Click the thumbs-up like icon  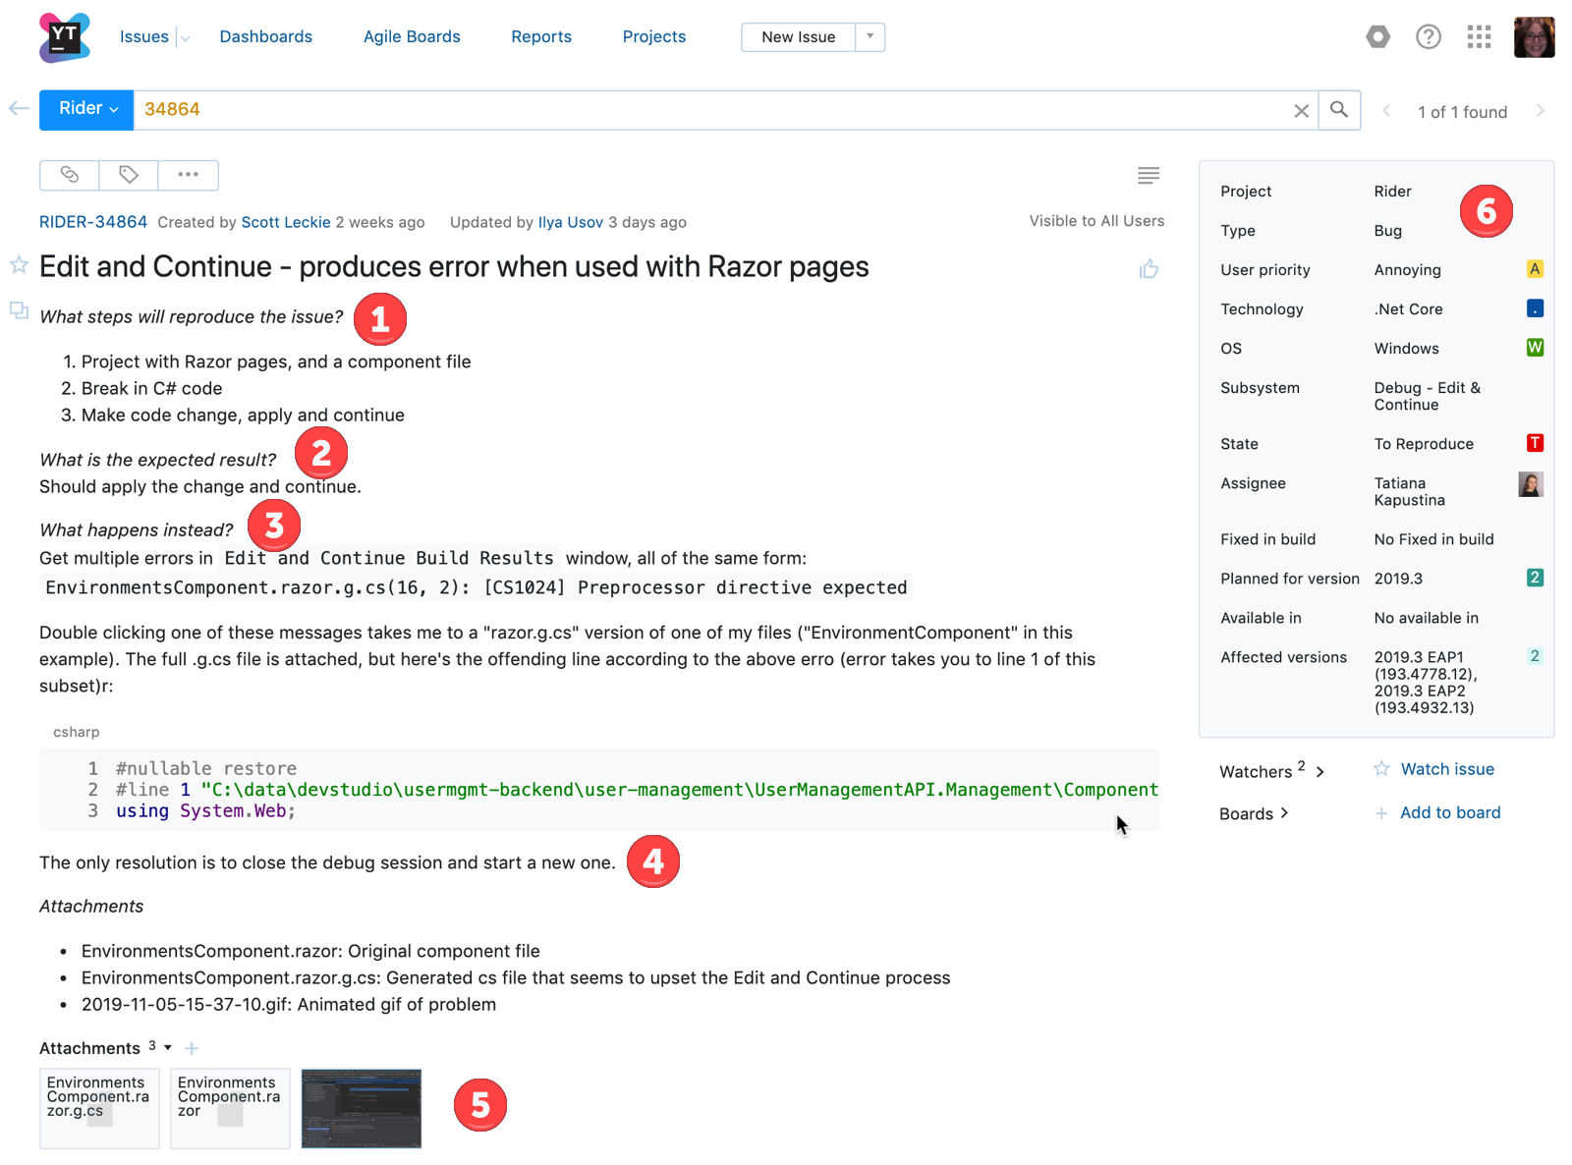(1148, 267)
